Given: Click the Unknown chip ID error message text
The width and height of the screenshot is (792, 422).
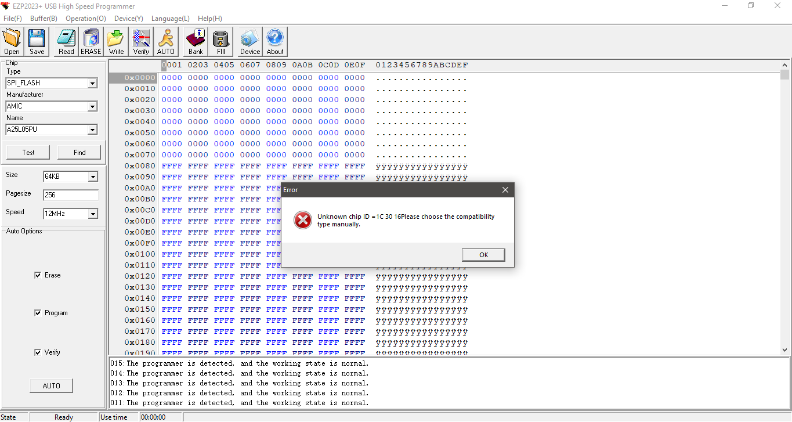Looking at the screenshot, I should click(x=406, y=221).
